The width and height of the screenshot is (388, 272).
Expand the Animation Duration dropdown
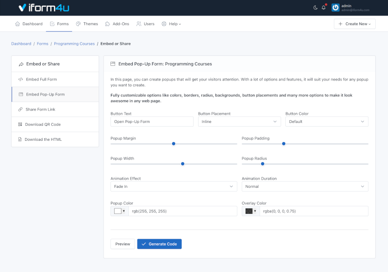point(304,187)
